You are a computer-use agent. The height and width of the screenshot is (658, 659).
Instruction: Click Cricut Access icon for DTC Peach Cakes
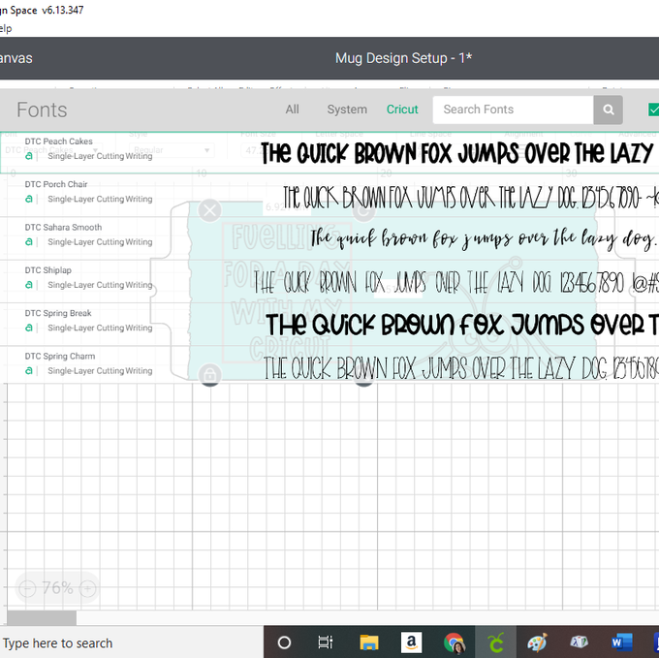[x=28, y=156]
